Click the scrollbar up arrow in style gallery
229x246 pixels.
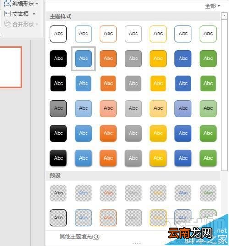[x=224, y=16]
